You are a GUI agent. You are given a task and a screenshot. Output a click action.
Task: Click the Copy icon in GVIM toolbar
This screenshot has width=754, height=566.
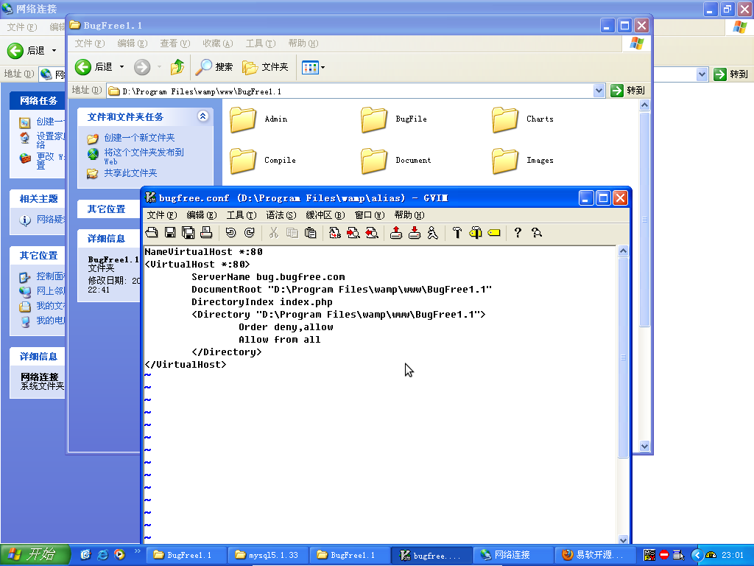tap(292, 233)
